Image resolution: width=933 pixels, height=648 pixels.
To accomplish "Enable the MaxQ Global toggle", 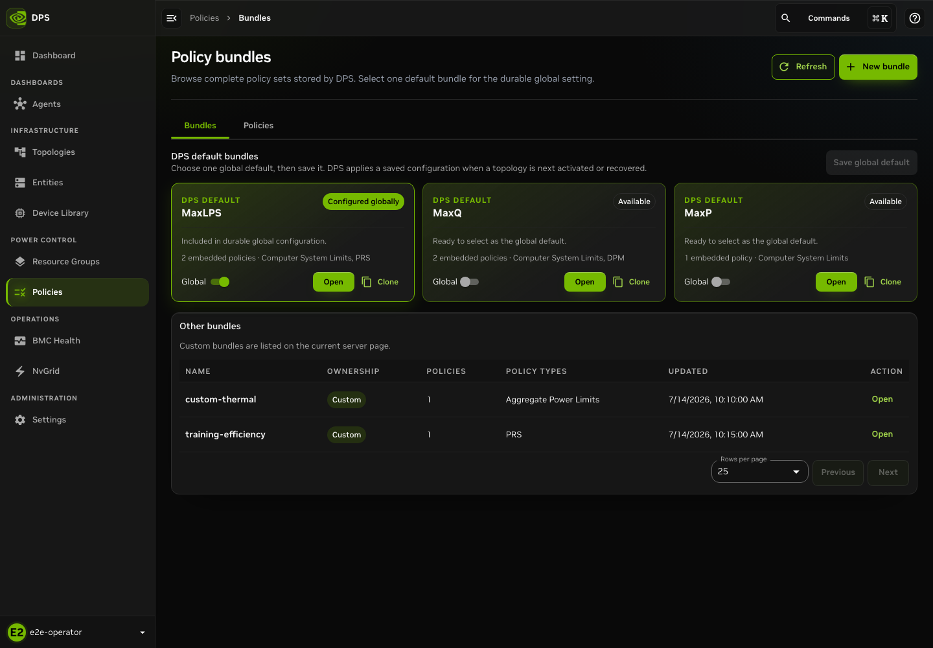I will coord(470,282).
